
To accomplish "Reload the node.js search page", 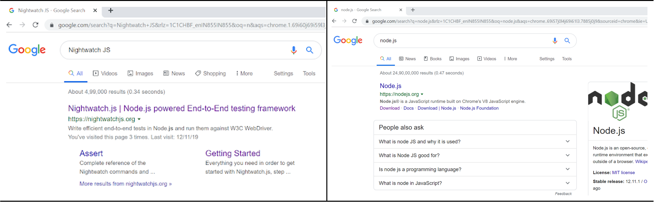I will 354,21.
